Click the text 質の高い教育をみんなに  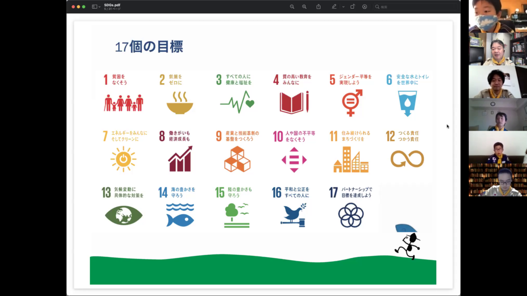[297, 80]
